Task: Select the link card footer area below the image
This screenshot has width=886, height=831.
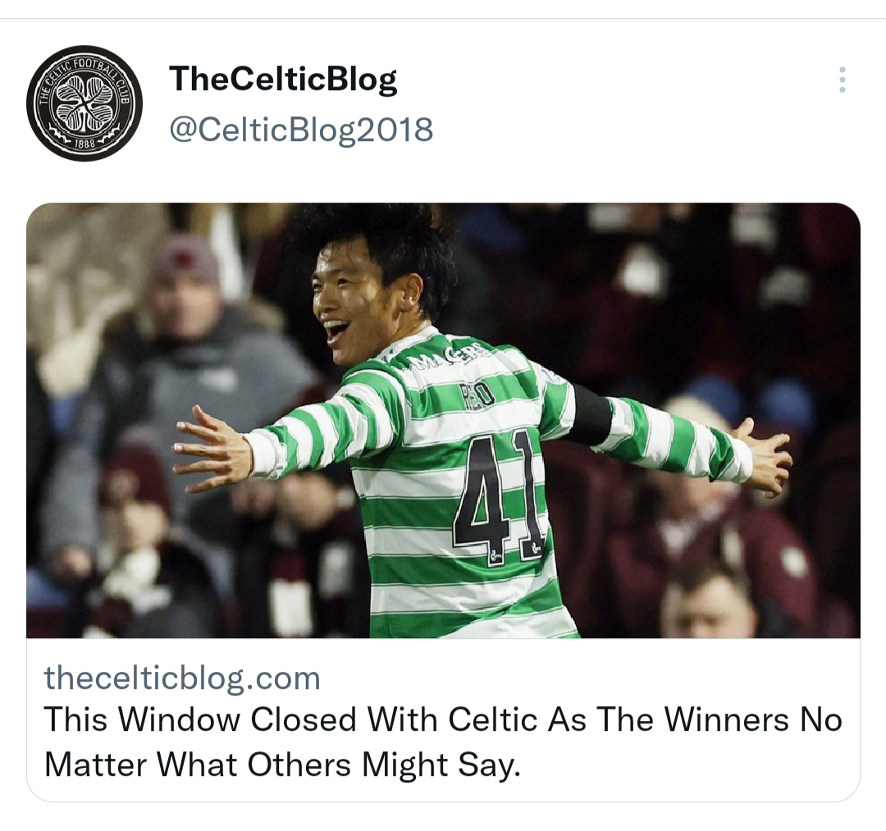Action: tap(443, 719)
